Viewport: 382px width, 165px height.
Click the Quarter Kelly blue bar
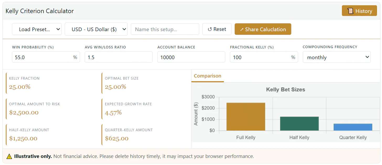[353, 127]
